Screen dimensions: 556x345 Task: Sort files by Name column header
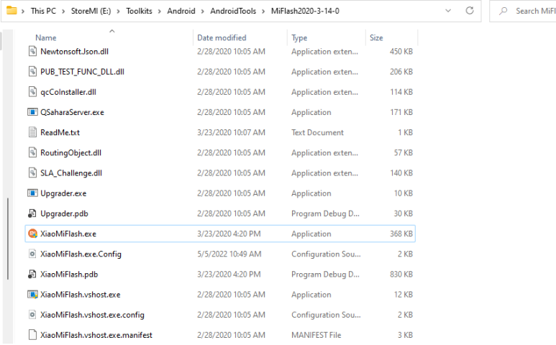coord(46,37)
